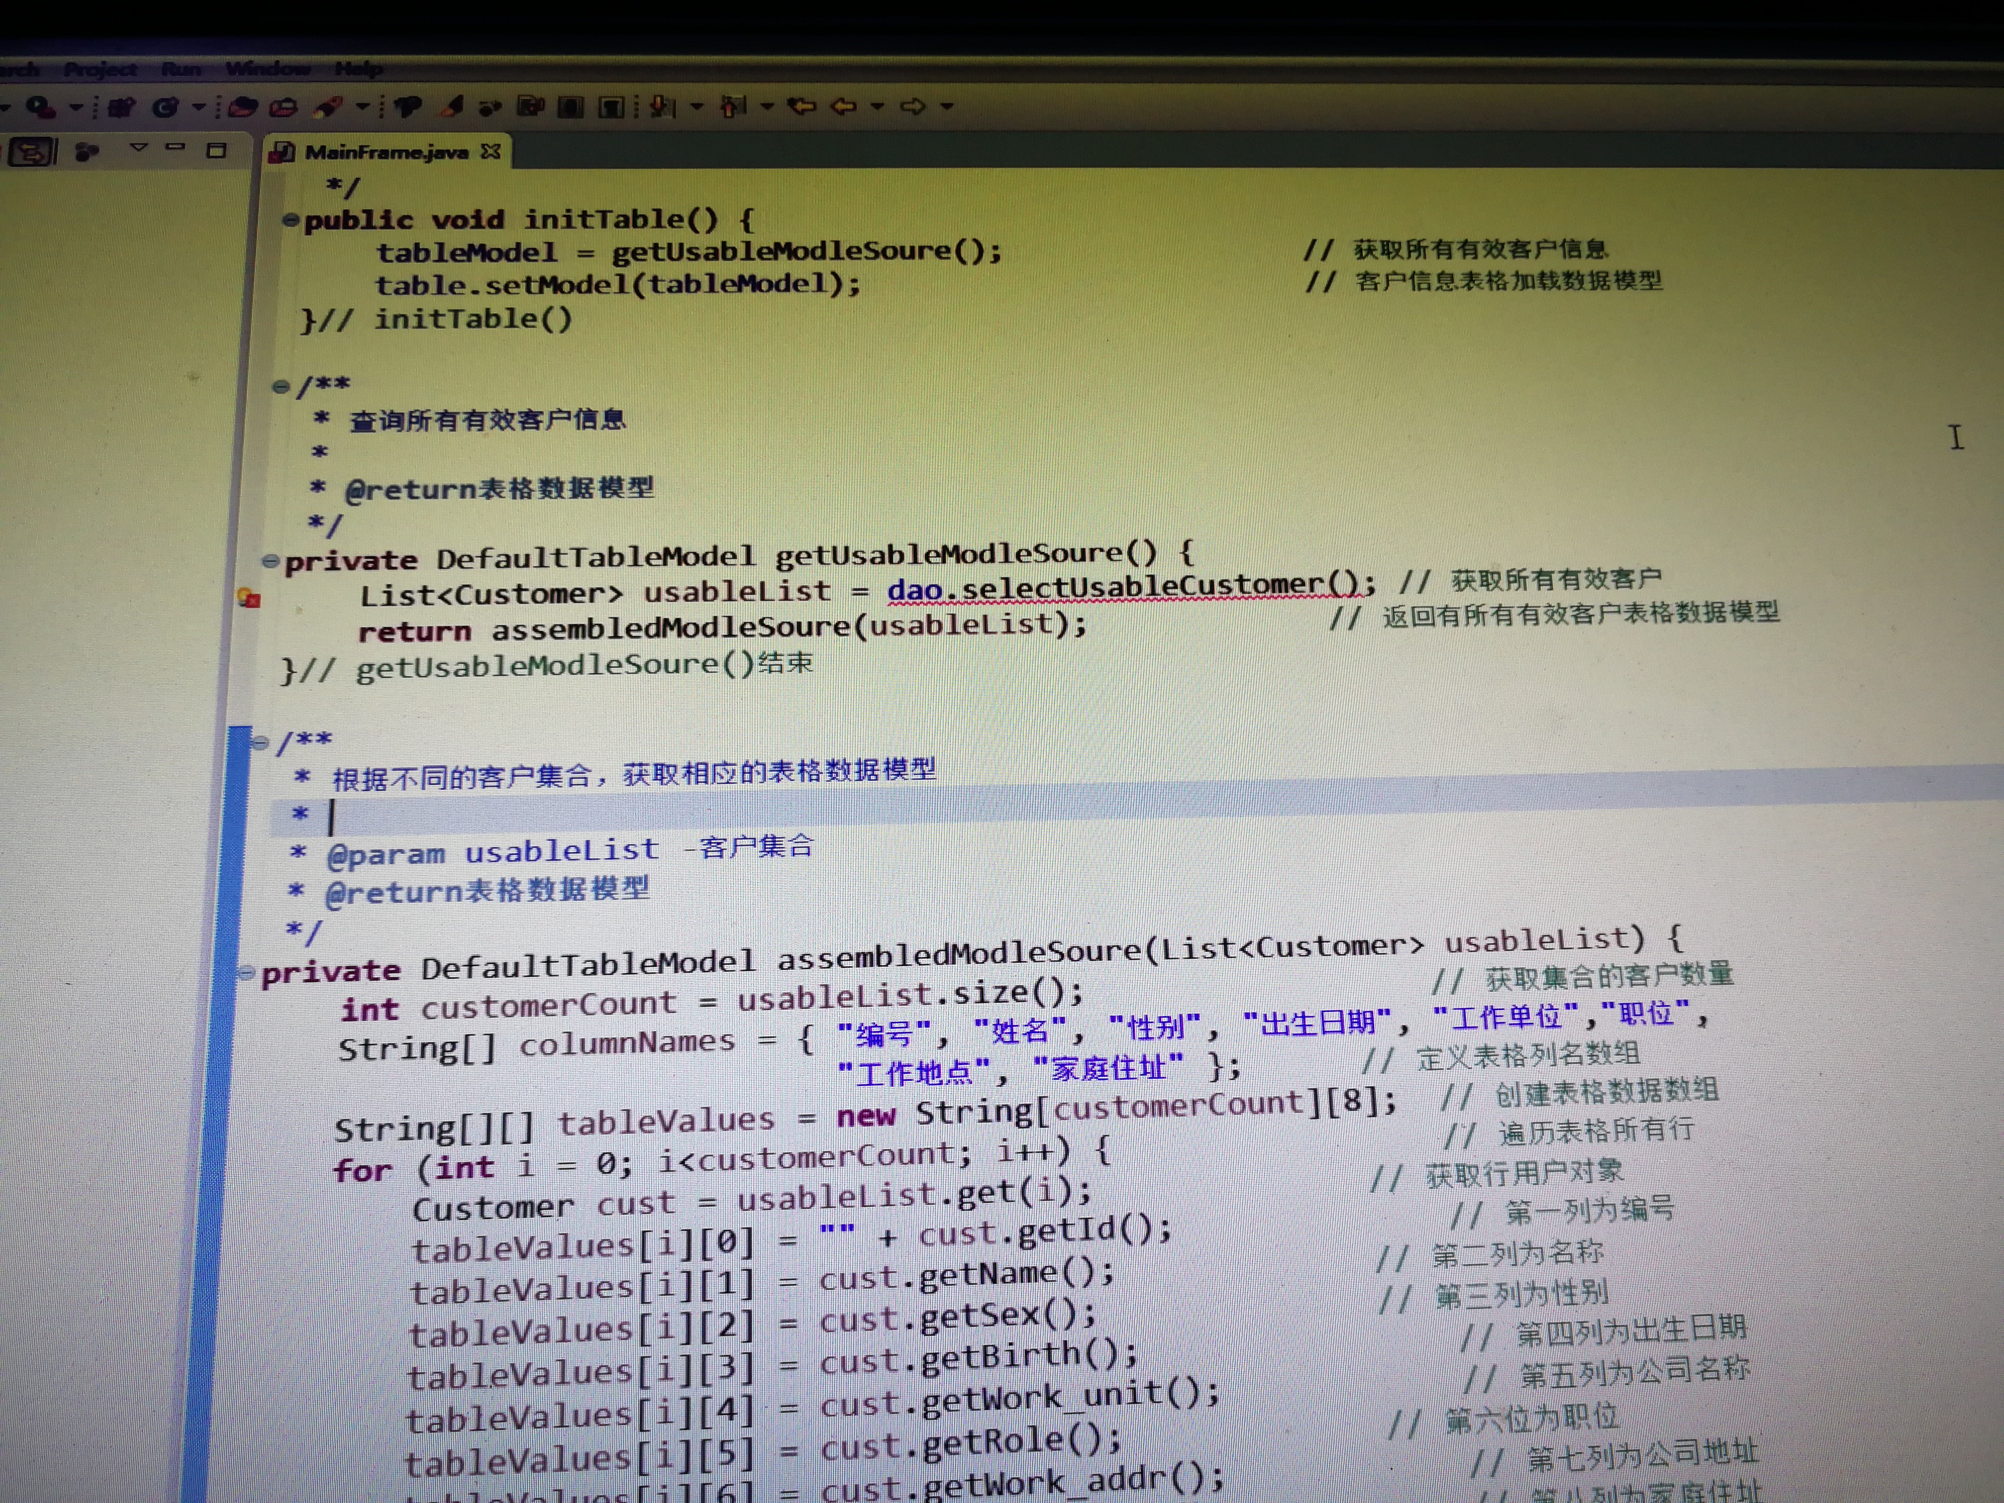Image resolution: width=2004 pixels, height=1503 pixels.
Task: Open the Next Annotation dropdown arrow
Action: pyautogui.click(x=696, y=106)
